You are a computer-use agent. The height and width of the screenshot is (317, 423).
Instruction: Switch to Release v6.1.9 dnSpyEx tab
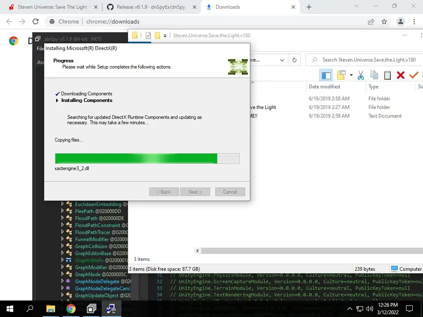(x=152, y=7)
